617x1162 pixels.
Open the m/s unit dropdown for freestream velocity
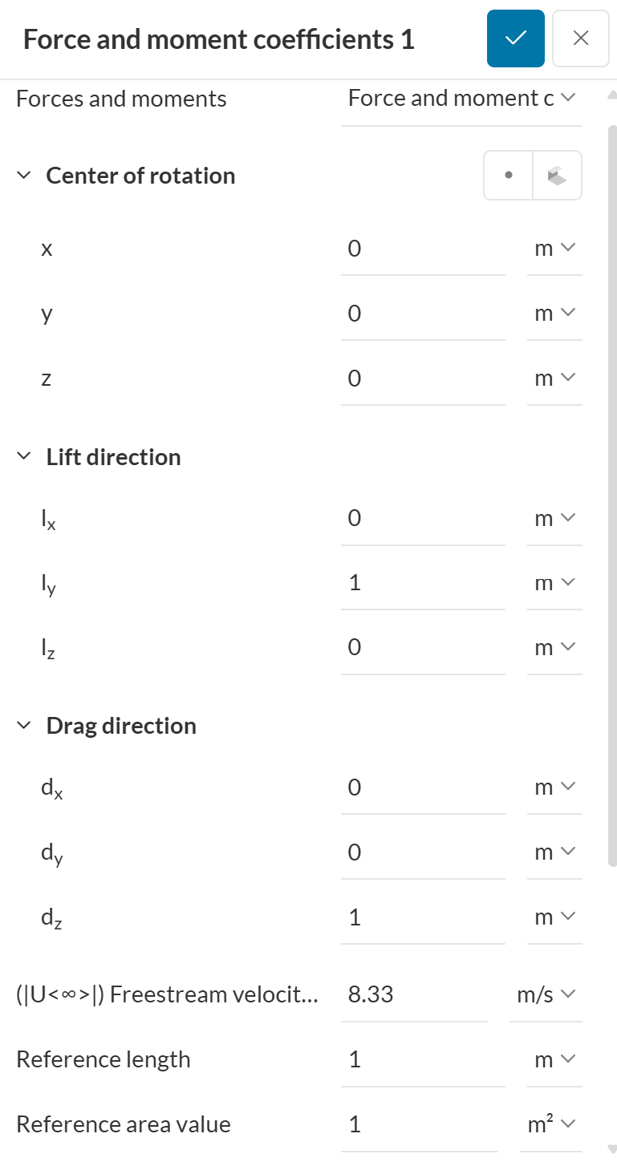point(546,994)
